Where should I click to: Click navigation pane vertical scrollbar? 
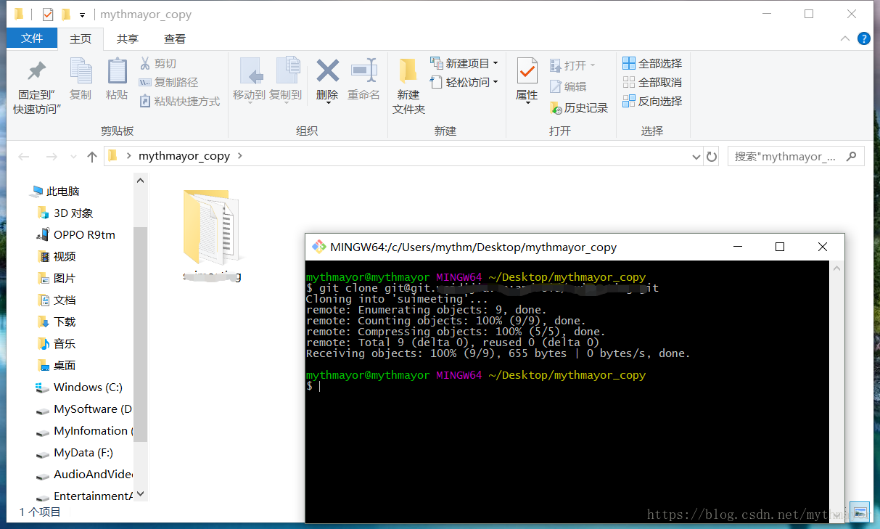pyautogui.click(x=141, y=334)
